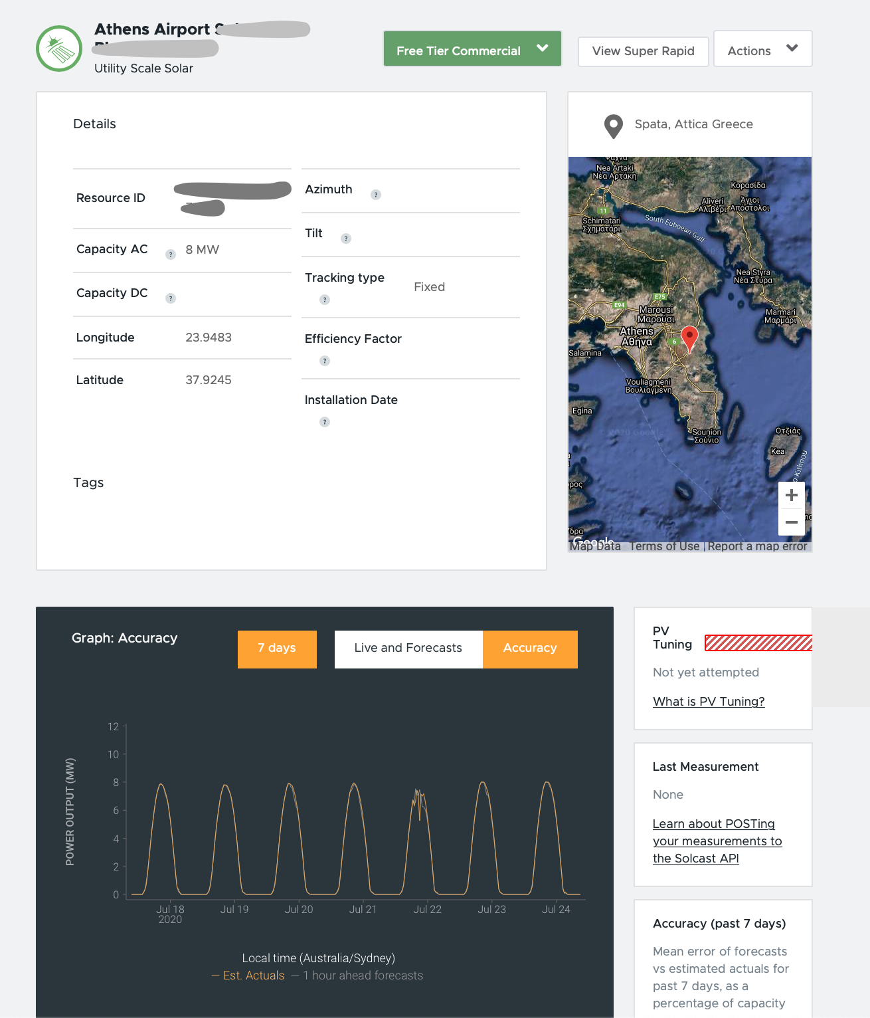Click the Tracking type help icon
Image resolution: width=870 pixels, height=1018 pixels.
click(325, 300)
